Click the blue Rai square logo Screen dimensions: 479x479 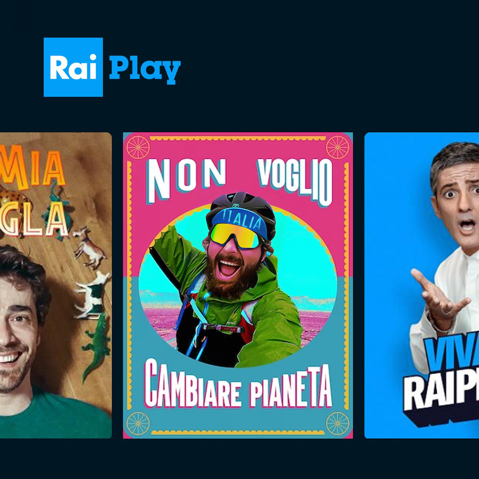(73, 67)
